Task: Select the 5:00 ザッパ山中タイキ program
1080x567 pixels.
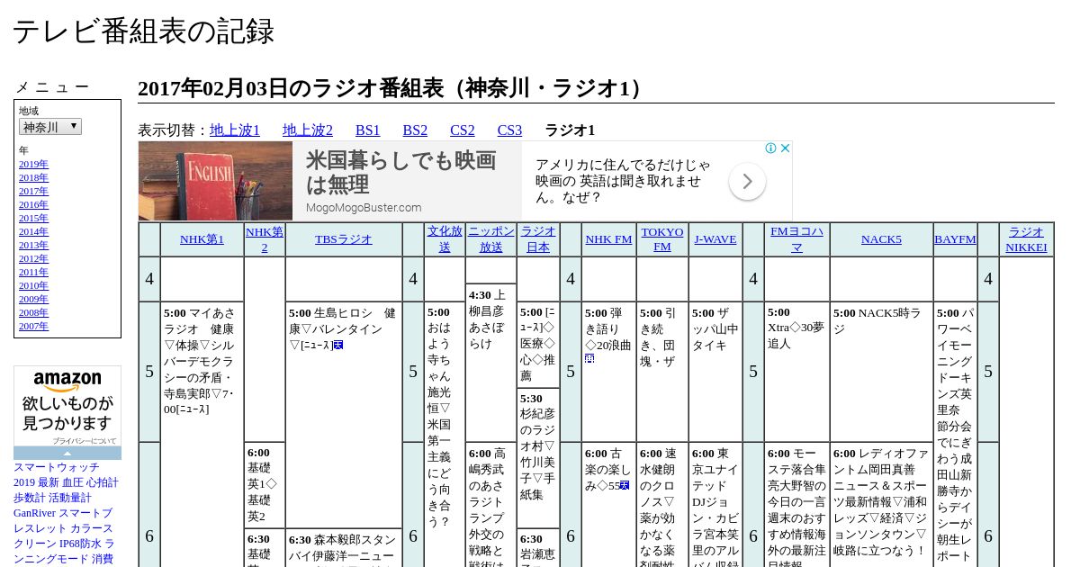Action: click(x=715, y=328)
